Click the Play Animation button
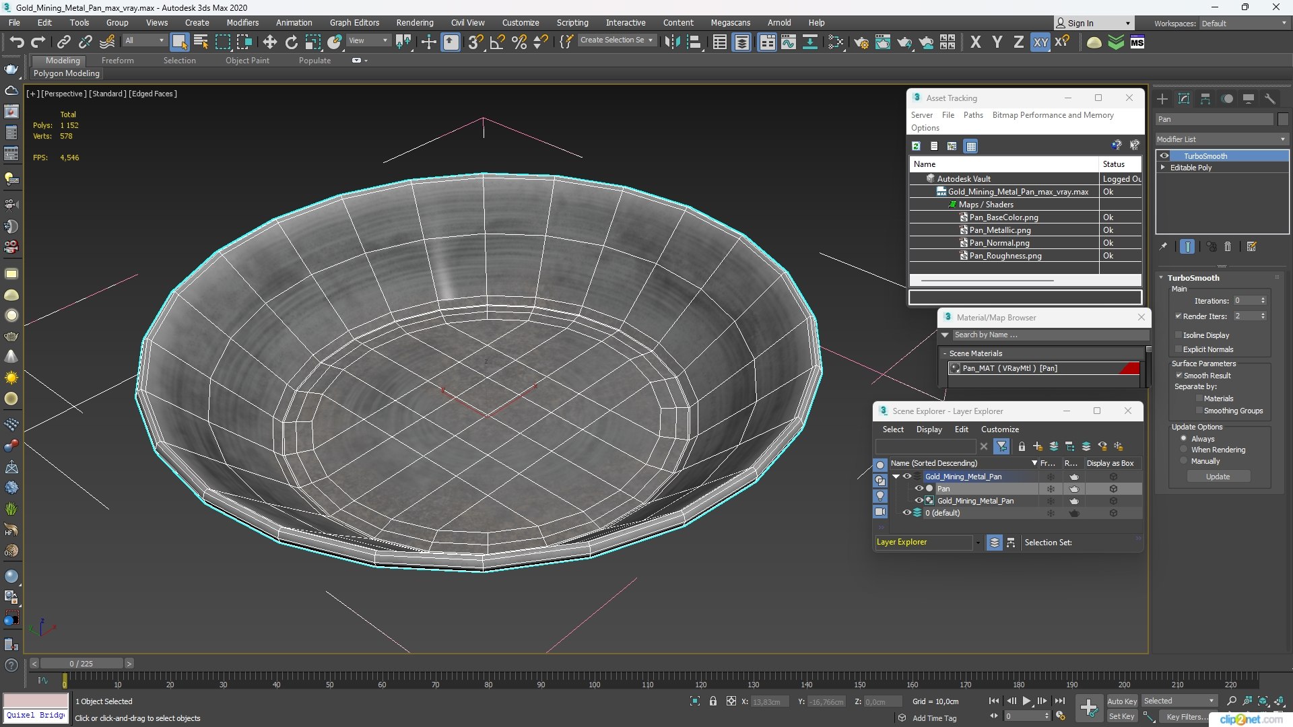Image resolution: width=1293 pixels, height=727 pixels. pyautogui.click(x=1026, y=701)
